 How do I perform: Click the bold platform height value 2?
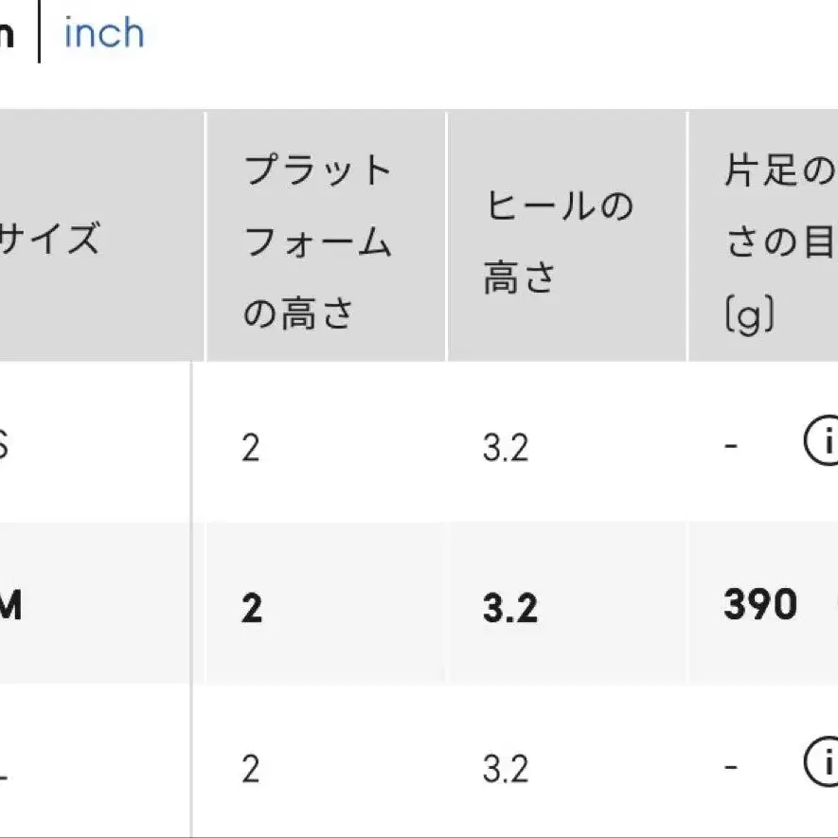click(251, 609)
